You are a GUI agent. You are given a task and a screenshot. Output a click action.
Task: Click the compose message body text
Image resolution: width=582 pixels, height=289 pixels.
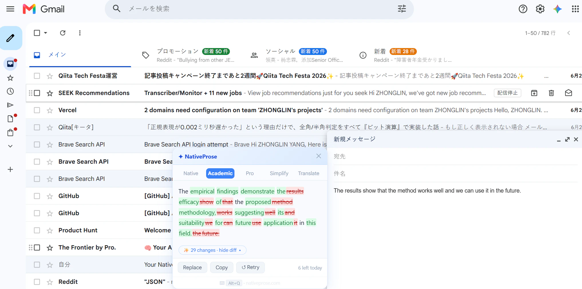pos(427,191)
